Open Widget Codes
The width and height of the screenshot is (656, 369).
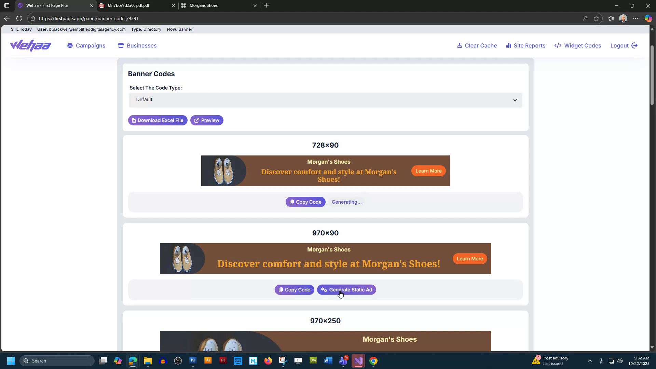(x=577, y=45)
